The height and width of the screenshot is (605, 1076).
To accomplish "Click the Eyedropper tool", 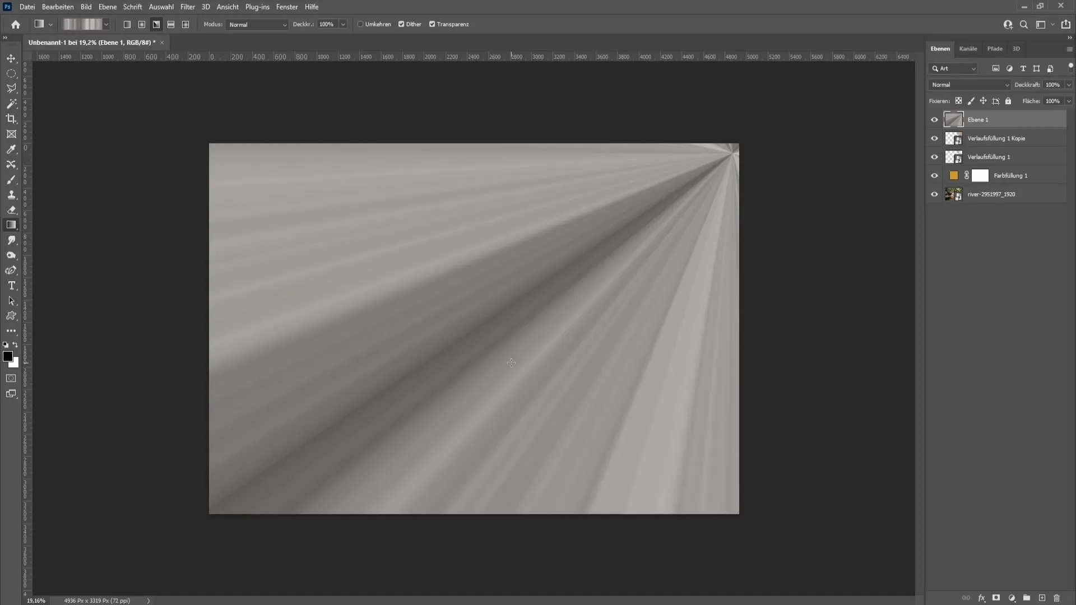I will point(11,149).
